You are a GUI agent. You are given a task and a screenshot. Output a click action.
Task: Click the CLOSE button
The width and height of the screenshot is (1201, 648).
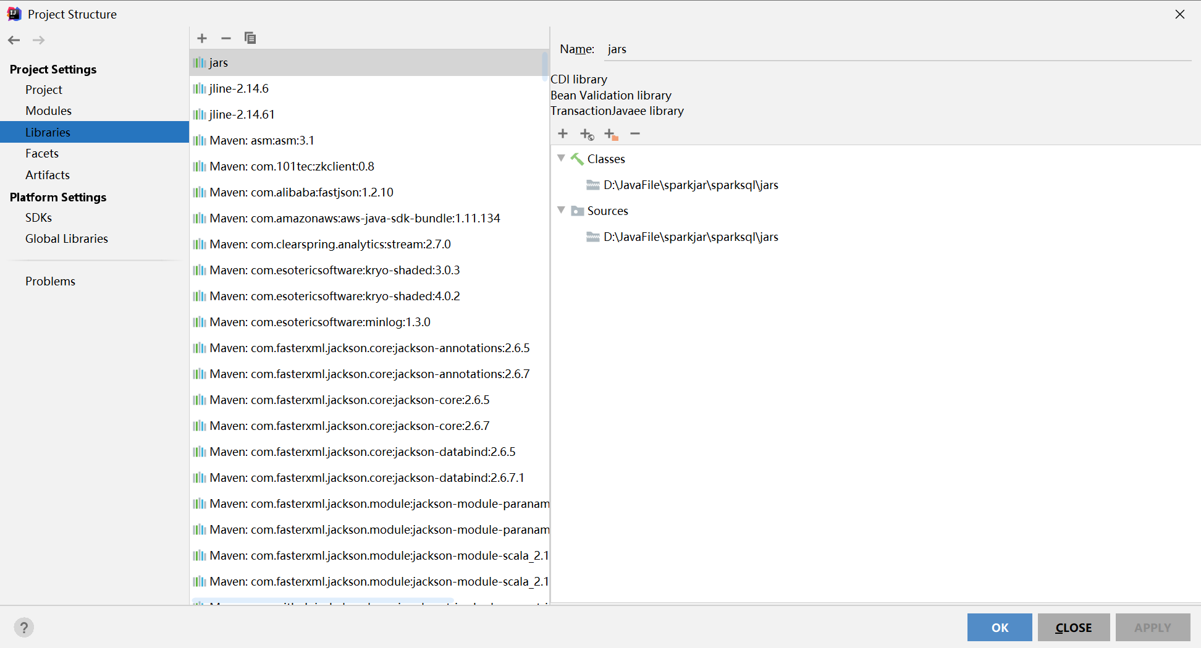tap(1074, 628)
